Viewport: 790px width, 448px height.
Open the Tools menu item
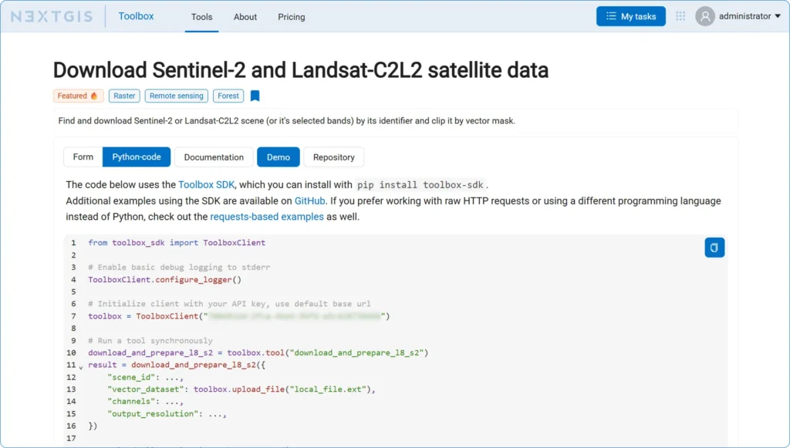tap(201, 17)
